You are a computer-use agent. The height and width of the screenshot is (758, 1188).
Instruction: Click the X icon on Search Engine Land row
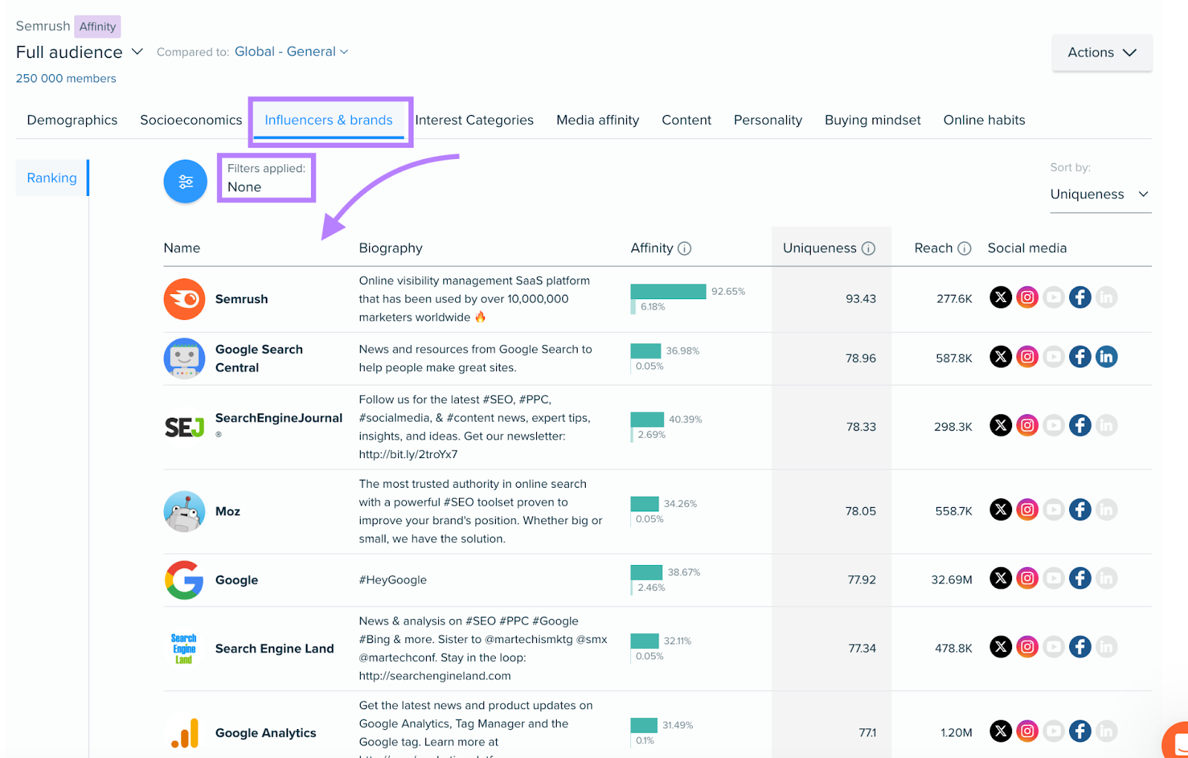pos(1001,647)
